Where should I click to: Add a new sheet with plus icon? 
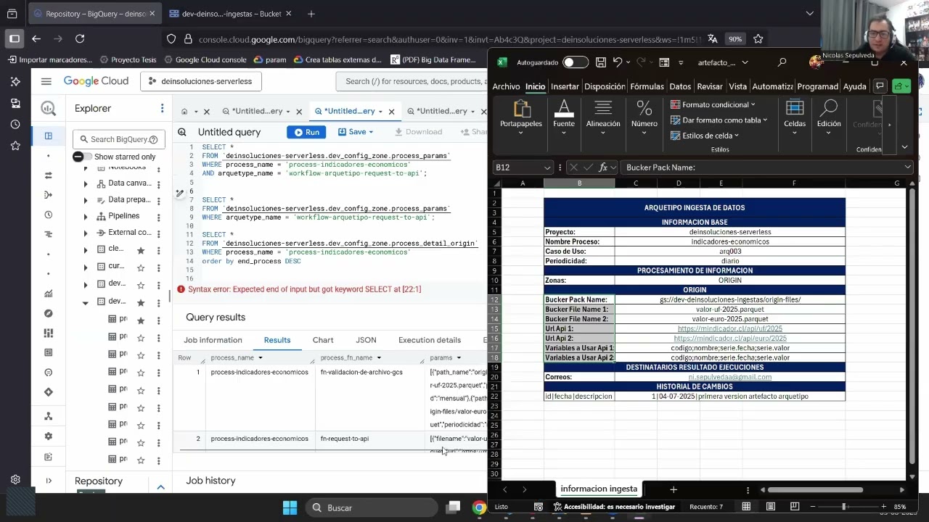tap(673, 489)
